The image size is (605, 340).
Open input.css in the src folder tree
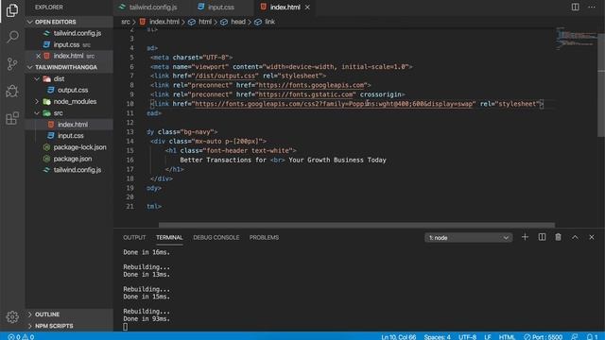[69, 136]
